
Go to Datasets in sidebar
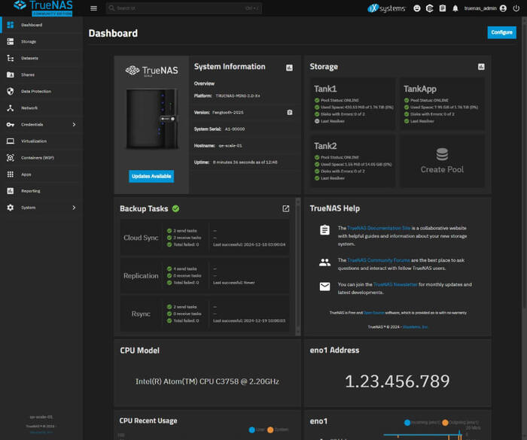(30, 58)
